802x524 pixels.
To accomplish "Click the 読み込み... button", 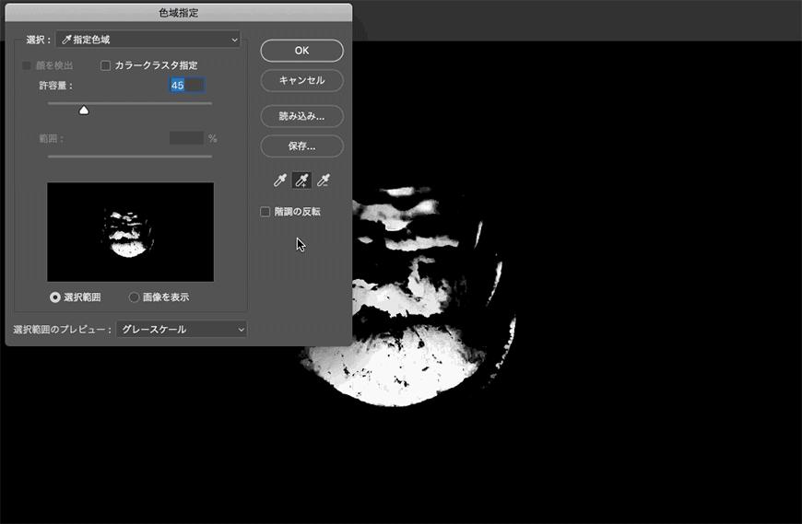I will point(301,116).
